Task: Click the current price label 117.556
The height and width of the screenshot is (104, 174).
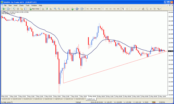Action: (x=171, y=51)
